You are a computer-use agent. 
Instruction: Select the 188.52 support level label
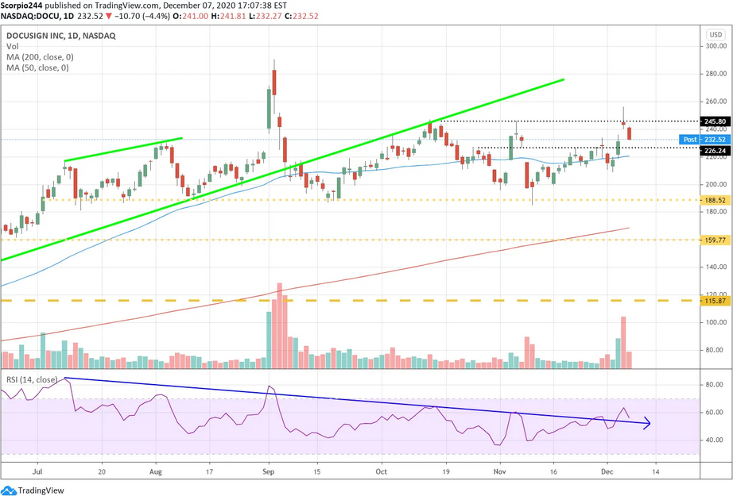pyautogui.click(x=715, y=200)
